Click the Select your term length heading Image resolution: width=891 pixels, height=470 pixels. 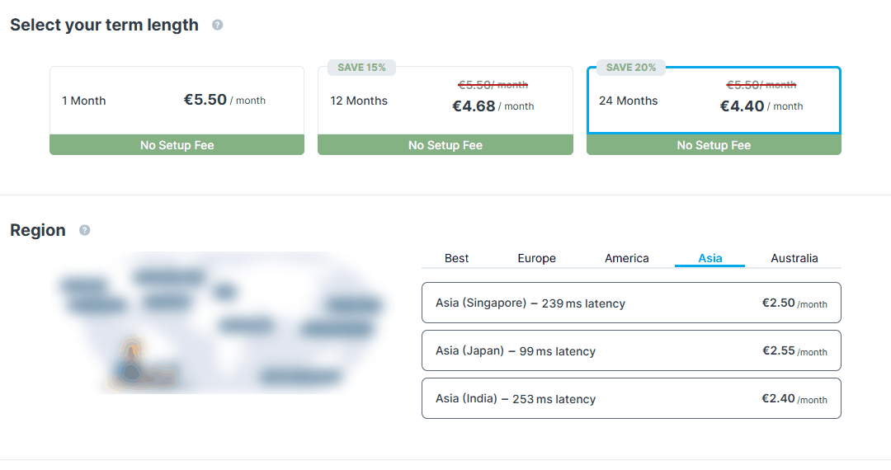point(105,25)
